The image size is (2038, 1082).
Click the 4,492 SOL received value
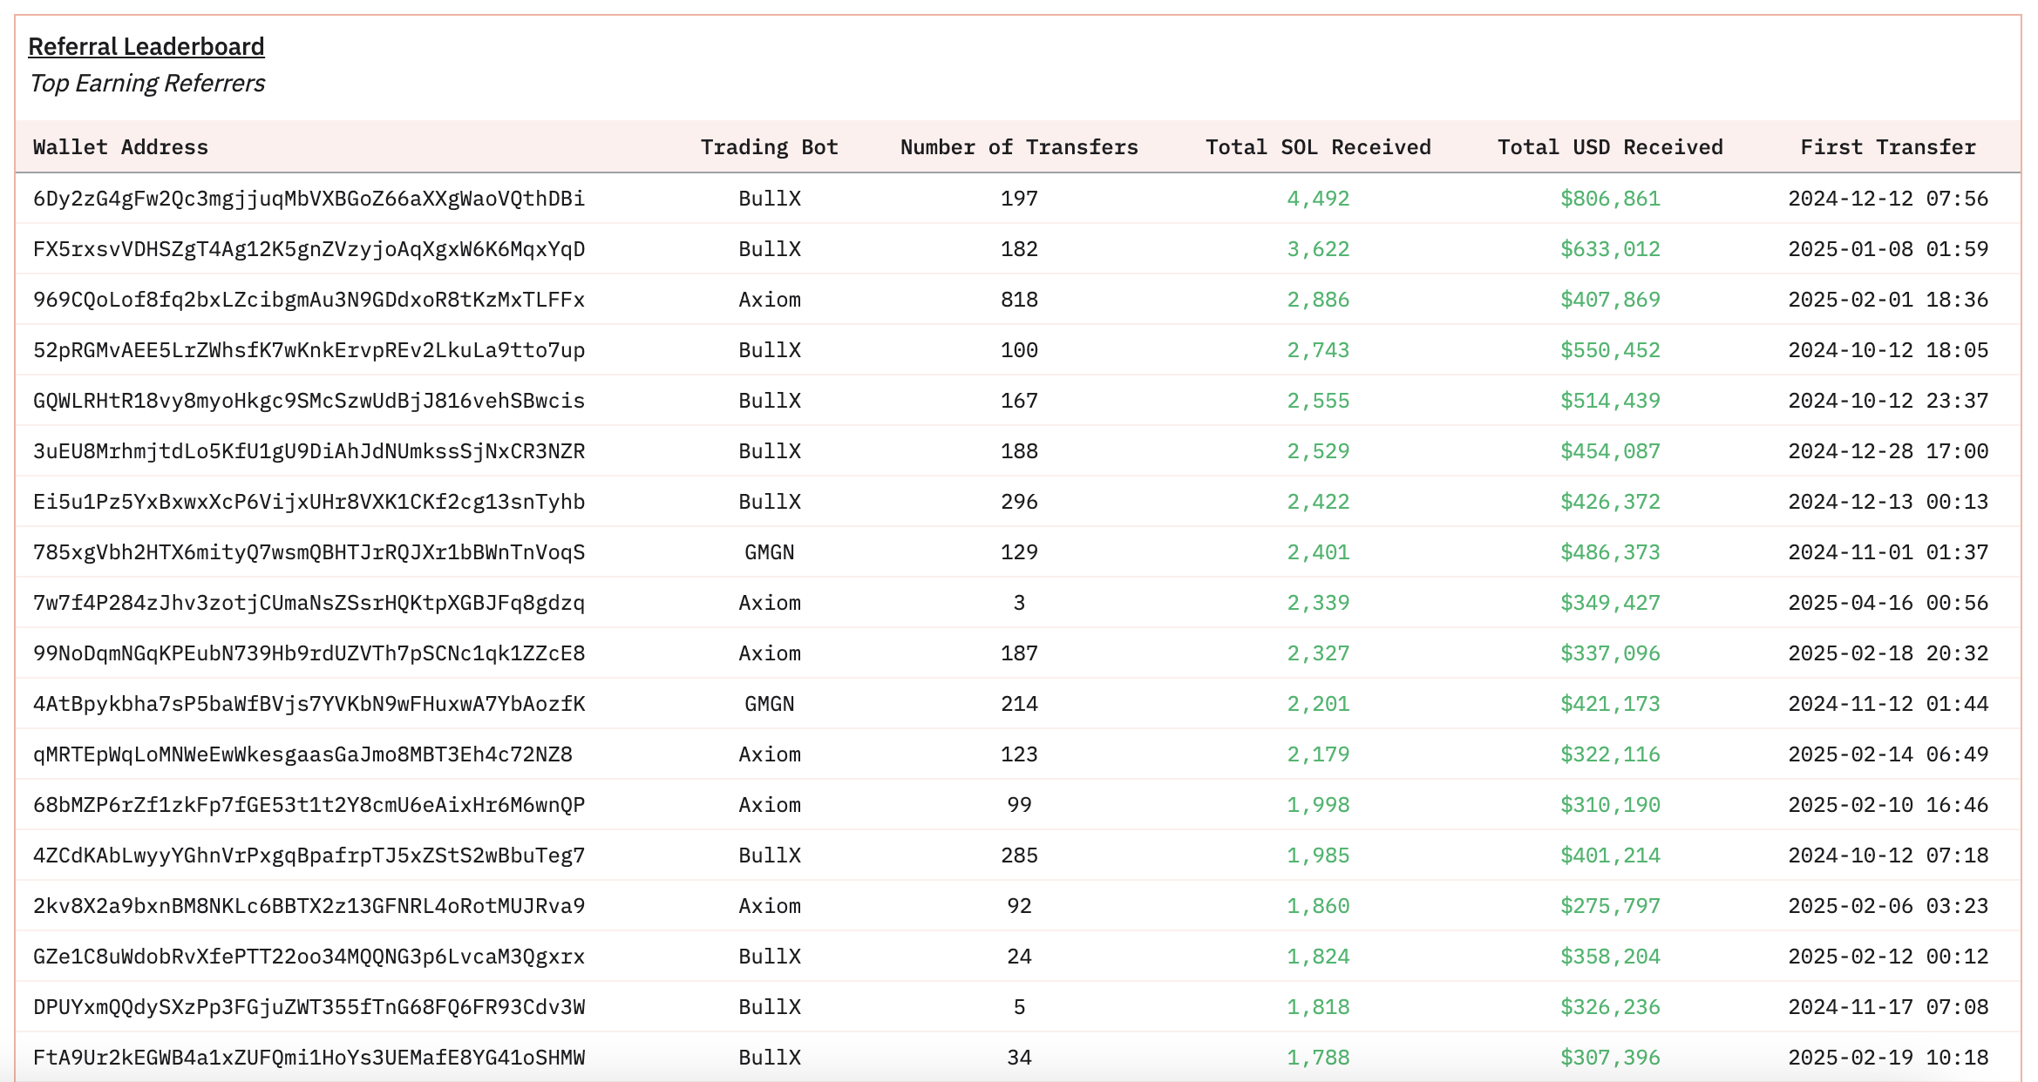point(1318,199)
